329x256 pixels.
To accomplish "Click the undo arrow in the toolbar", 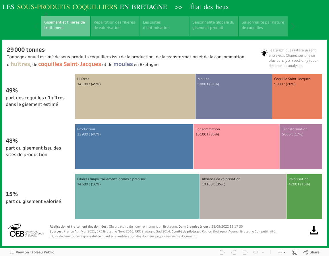I will click(x=222, y=252).
